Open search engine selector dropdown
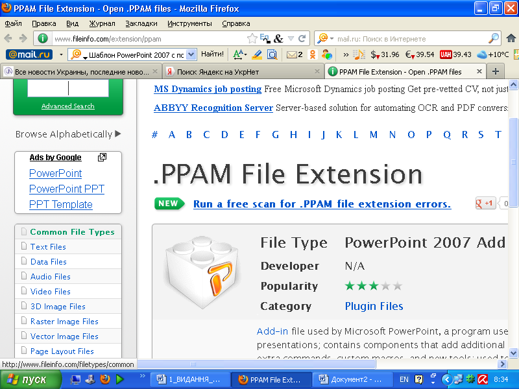 coord(332,39)
